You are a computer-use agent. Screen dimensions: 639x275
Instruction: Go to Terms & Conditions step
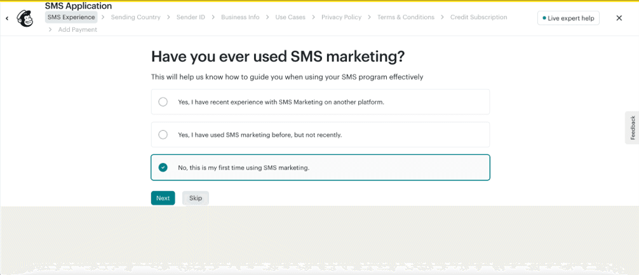pyautogui.click(x=405, y=17)
